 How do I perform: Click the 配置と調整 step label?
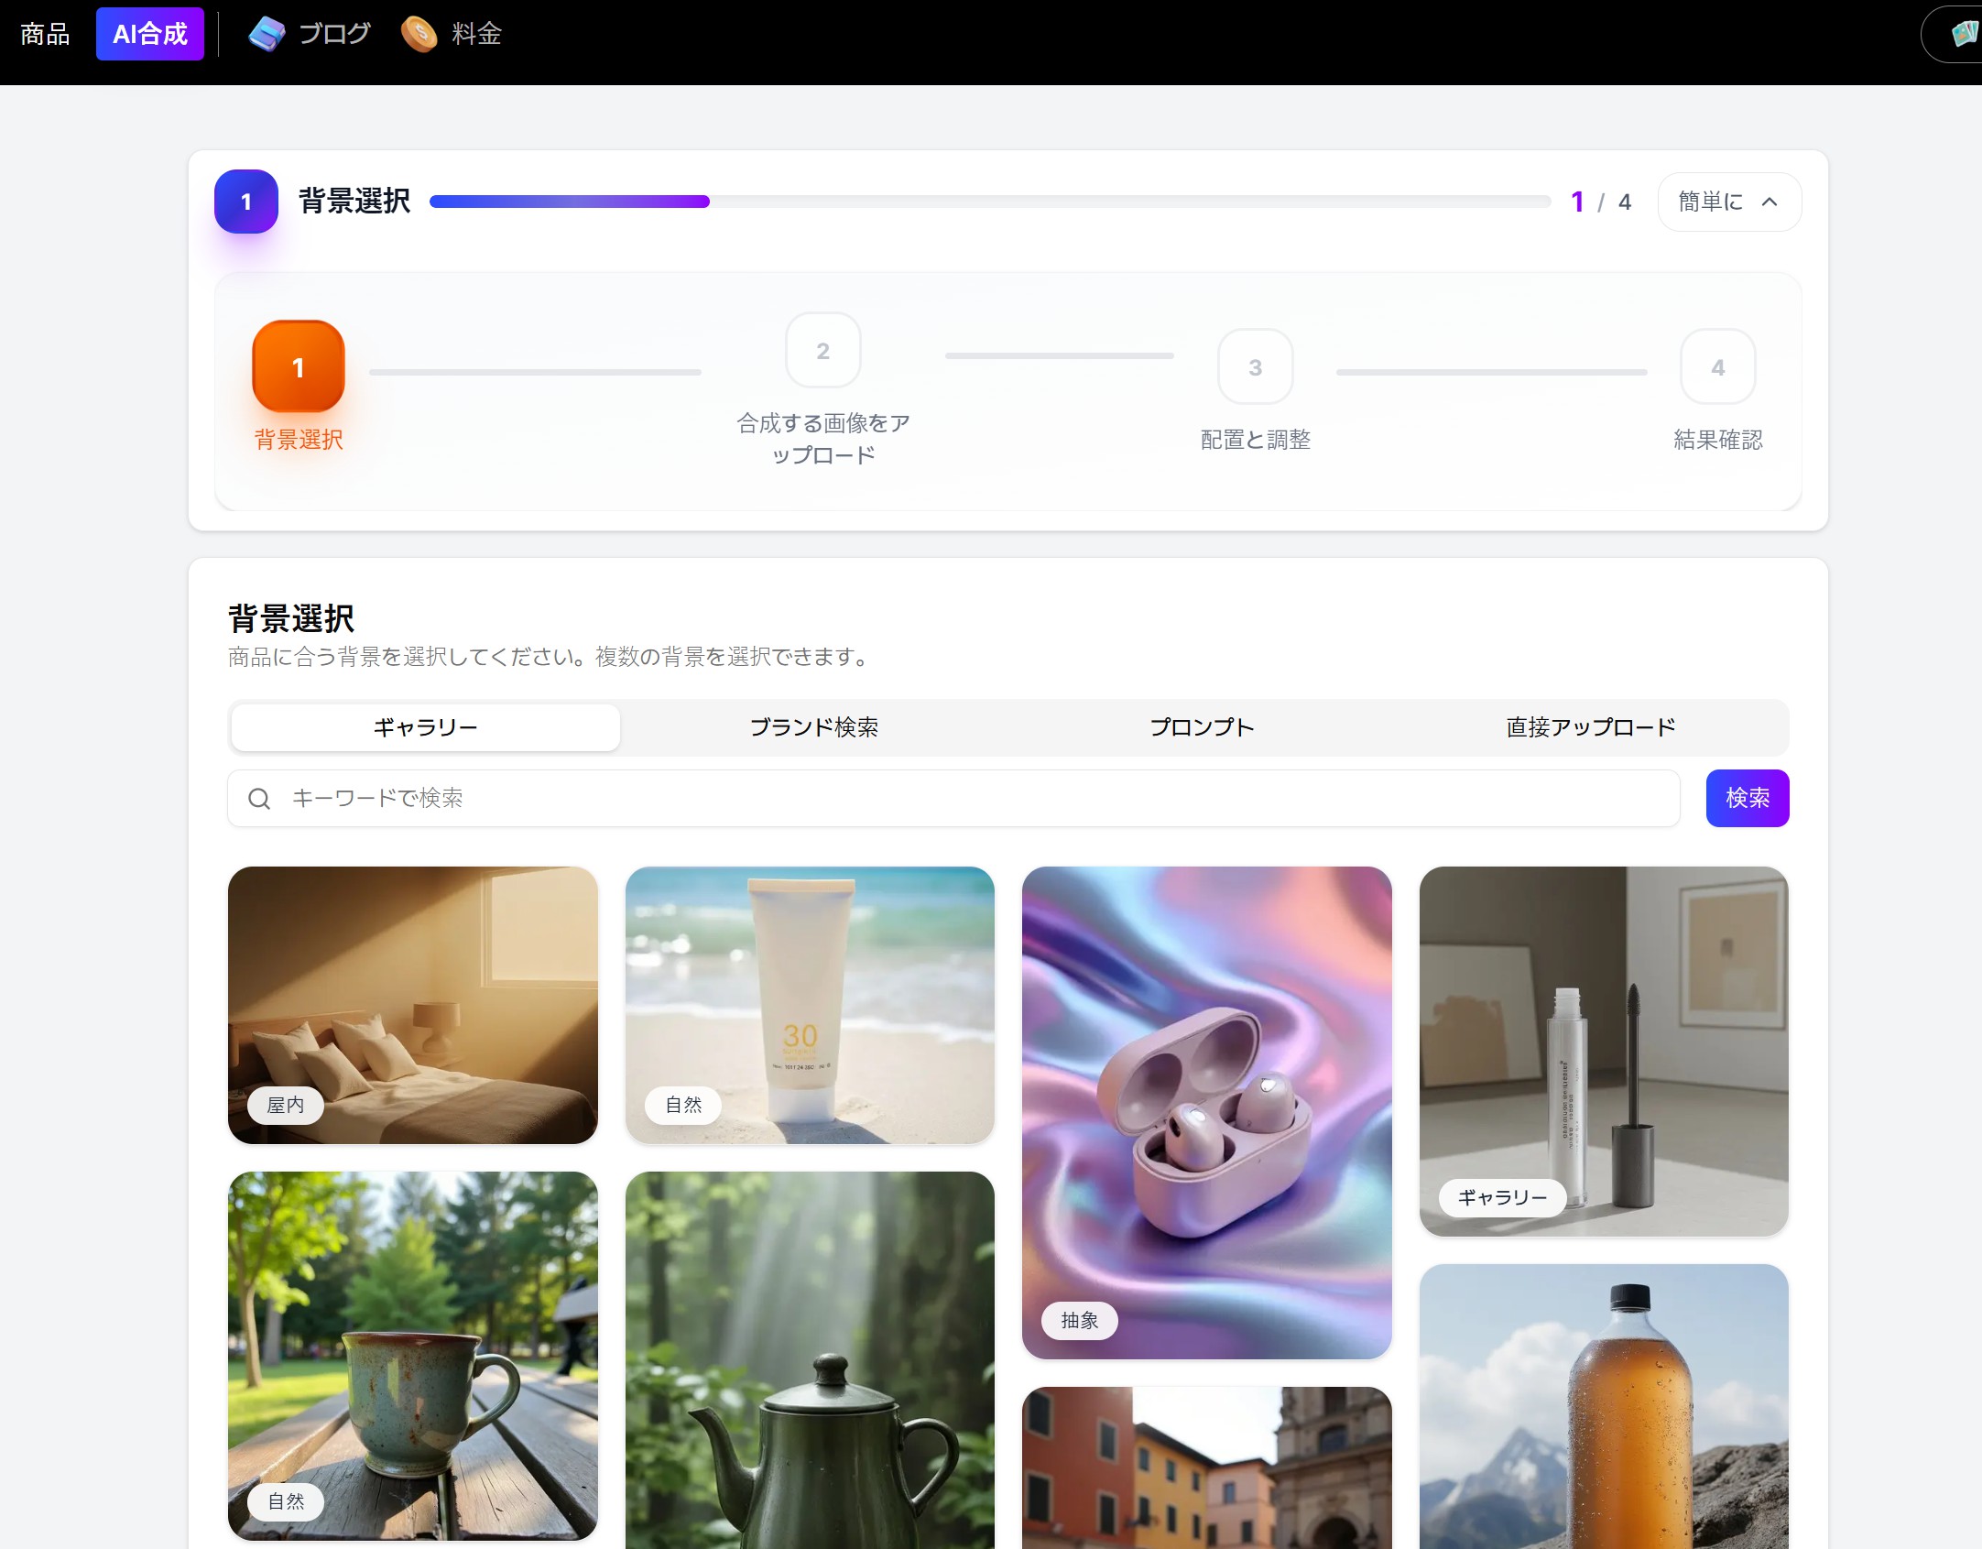[1256, 440]
